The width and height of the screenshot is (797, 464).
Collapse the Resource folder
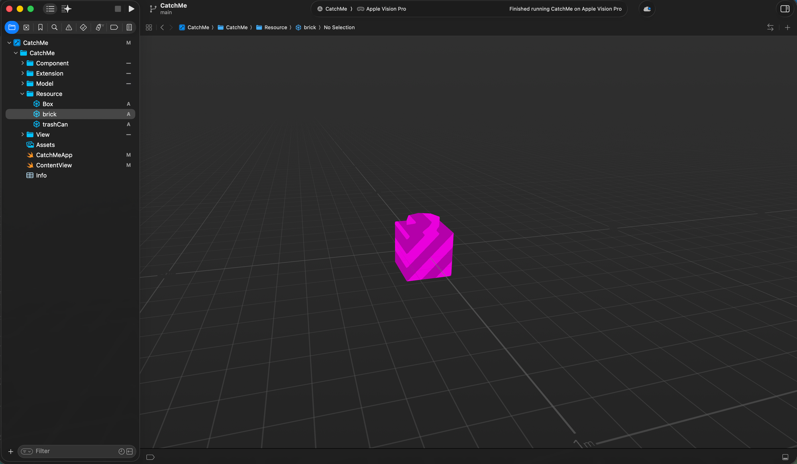pyautogui.click(x=23, y=94)
